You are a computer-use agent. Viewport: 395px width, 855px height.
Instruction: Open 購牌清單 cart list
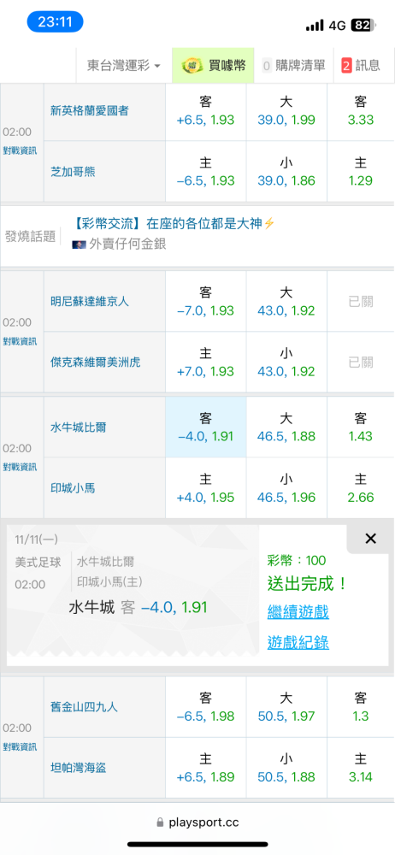[293, 66]
